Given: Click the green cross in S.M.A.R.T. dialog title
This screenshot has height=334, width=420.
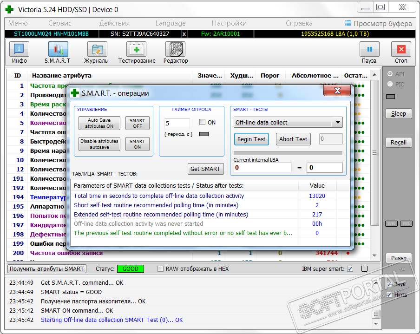Looking at the screenshot, I should tap(75, 93).
